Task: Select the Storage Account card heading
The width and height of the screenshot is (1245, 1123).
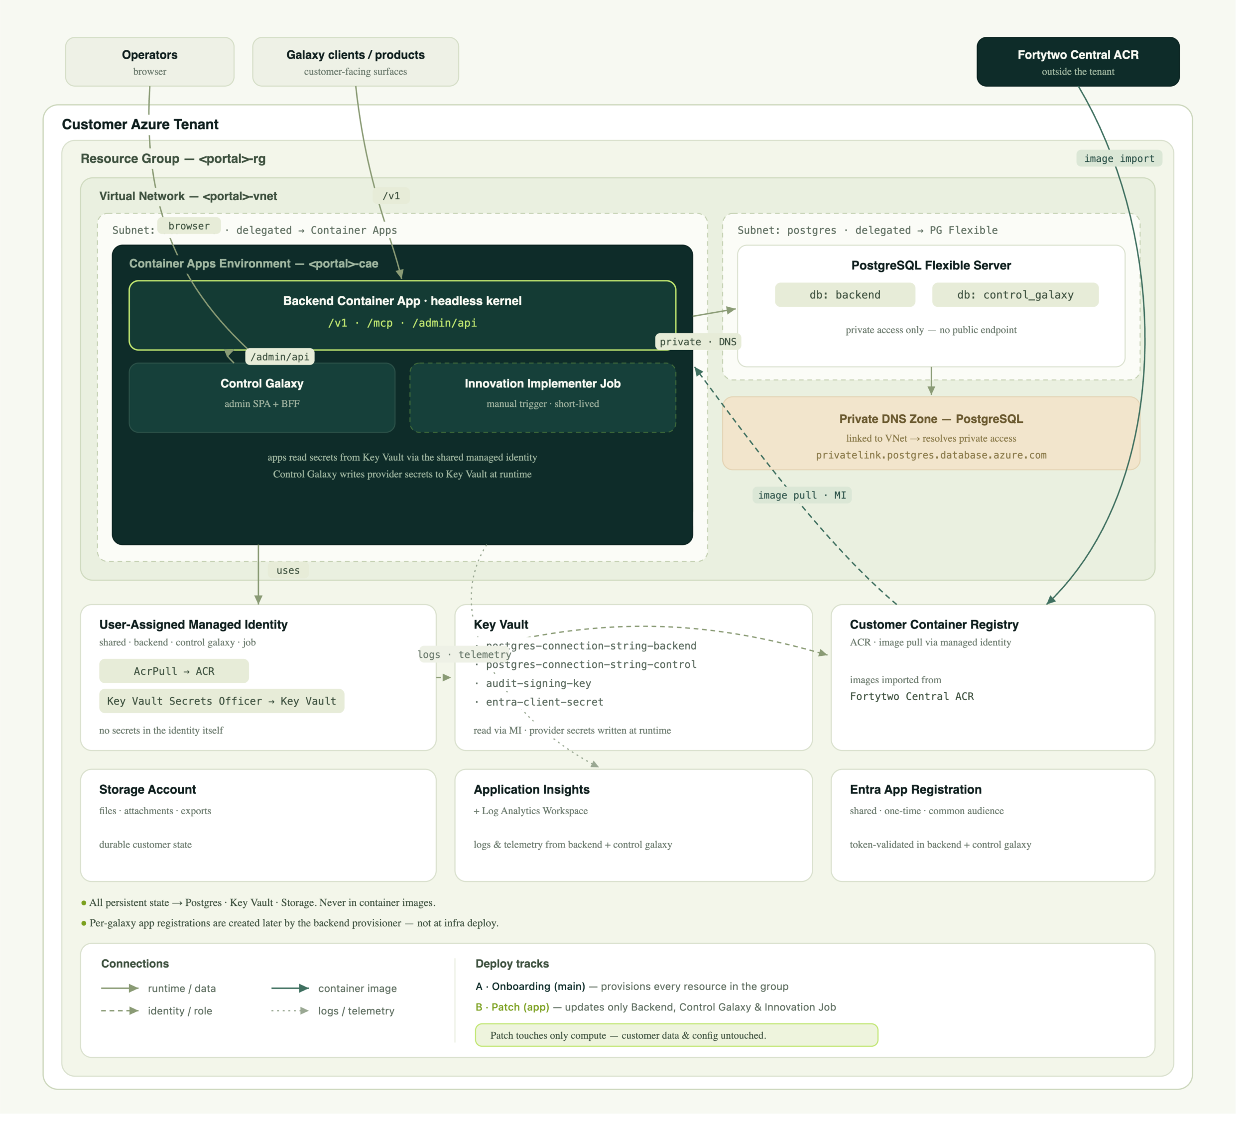Action: [147, 789]
